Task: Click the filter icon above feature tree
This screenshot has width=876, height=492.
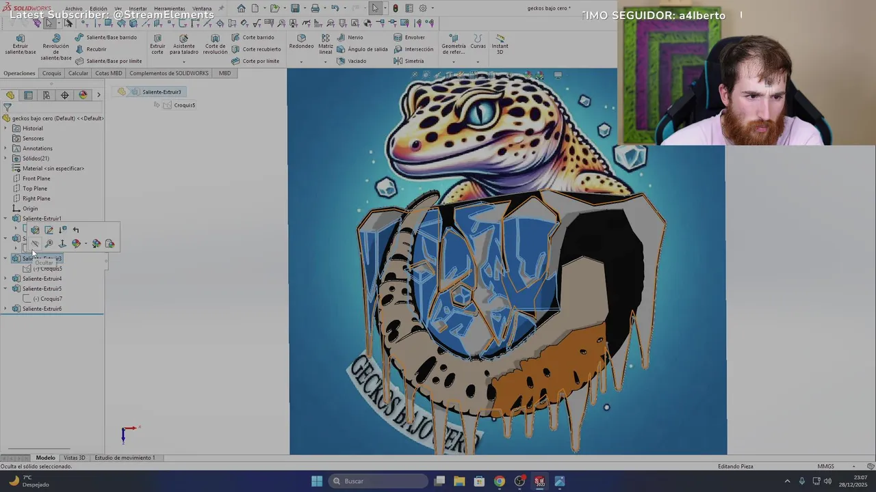Action: coord(8,107)
